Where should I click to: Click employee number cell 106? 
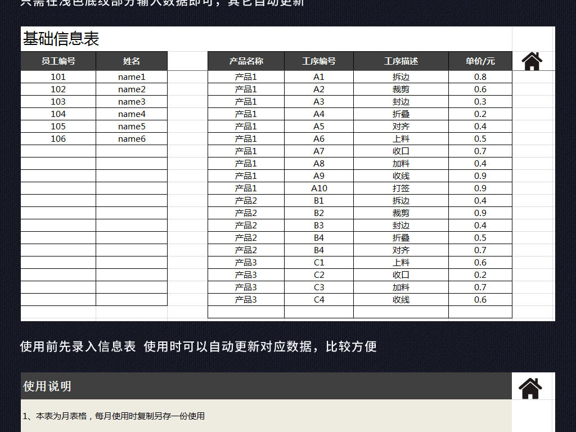click(x=58, y=139)
